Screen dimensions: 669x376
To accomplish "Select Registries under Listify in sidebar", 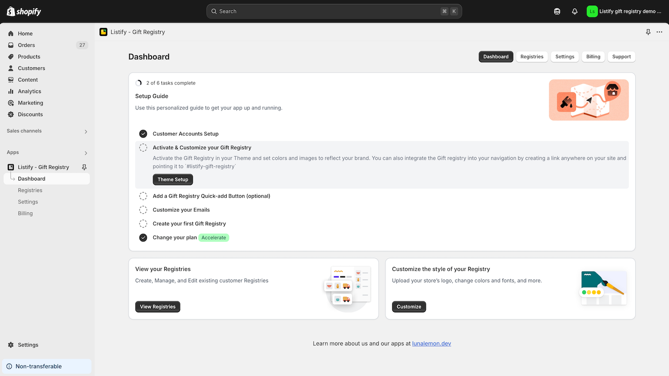I will 30,190.
